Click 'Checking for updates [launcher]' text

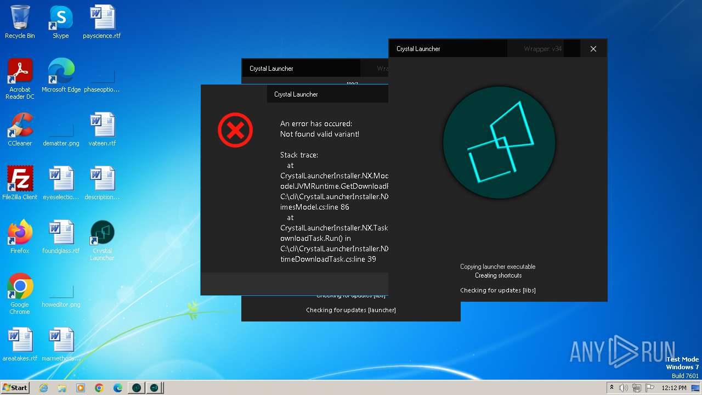[x=351, y=310]
